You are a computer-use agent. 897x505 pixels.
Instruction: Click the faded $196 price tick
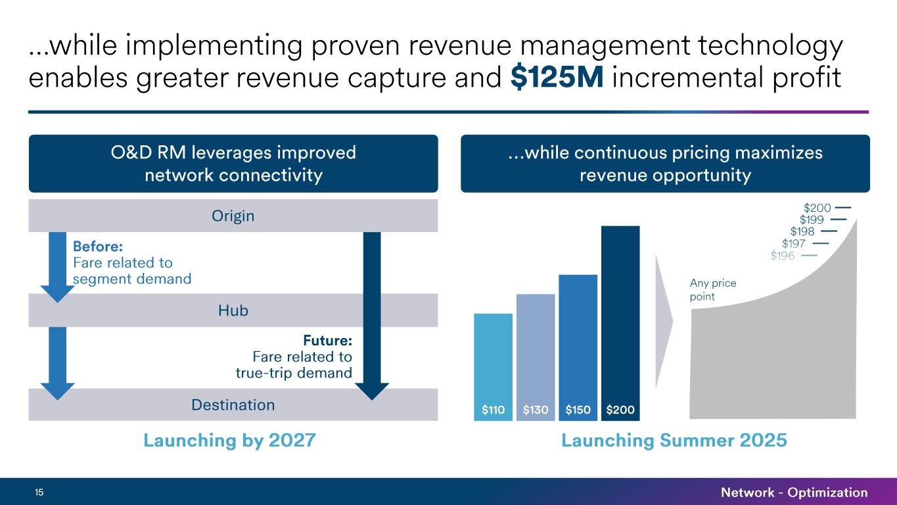tap(783, 256)
